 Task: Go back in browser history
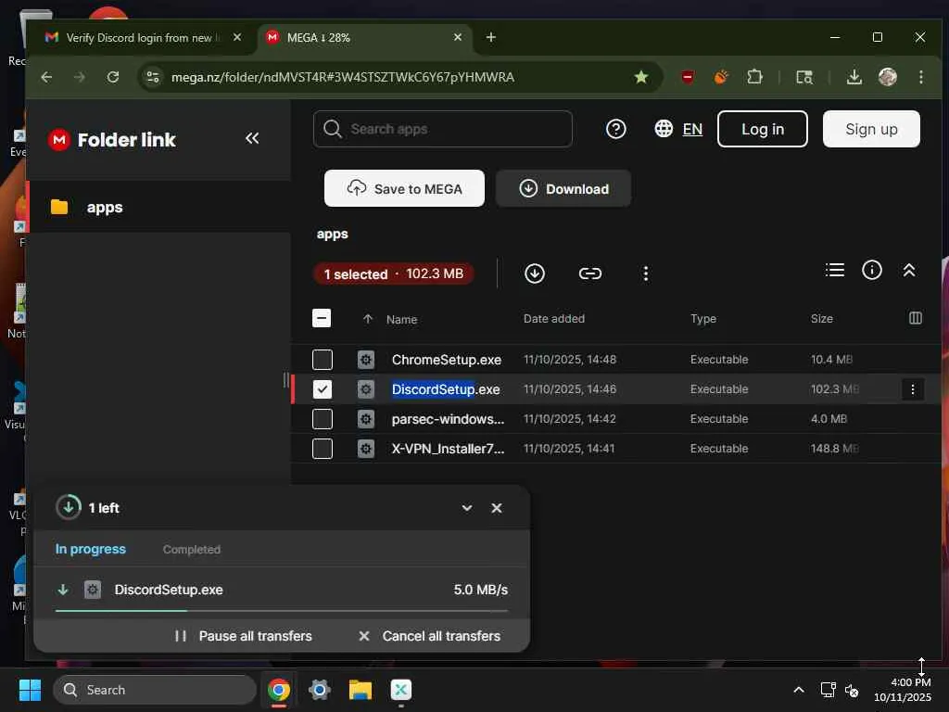click(x=46, y=77)
